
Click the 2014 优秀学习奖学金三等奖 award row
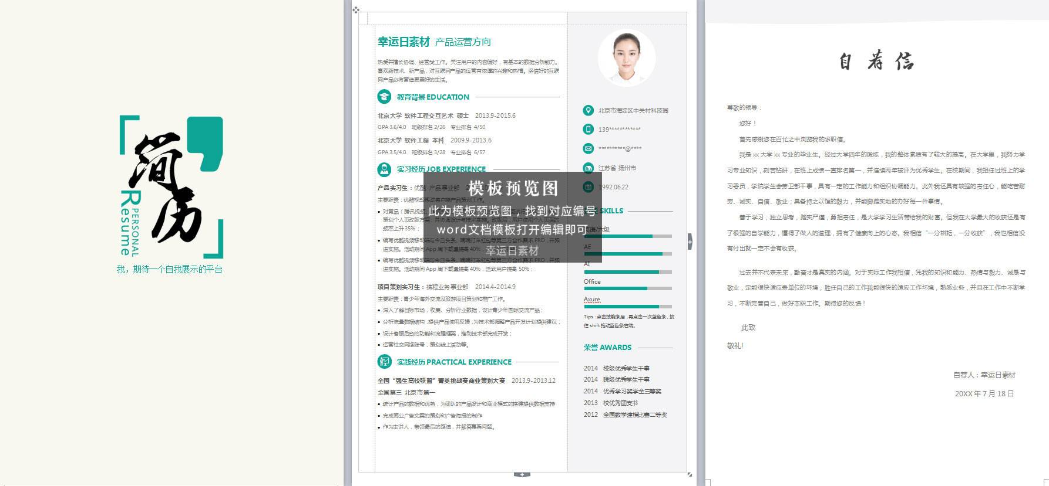point(623,391)
